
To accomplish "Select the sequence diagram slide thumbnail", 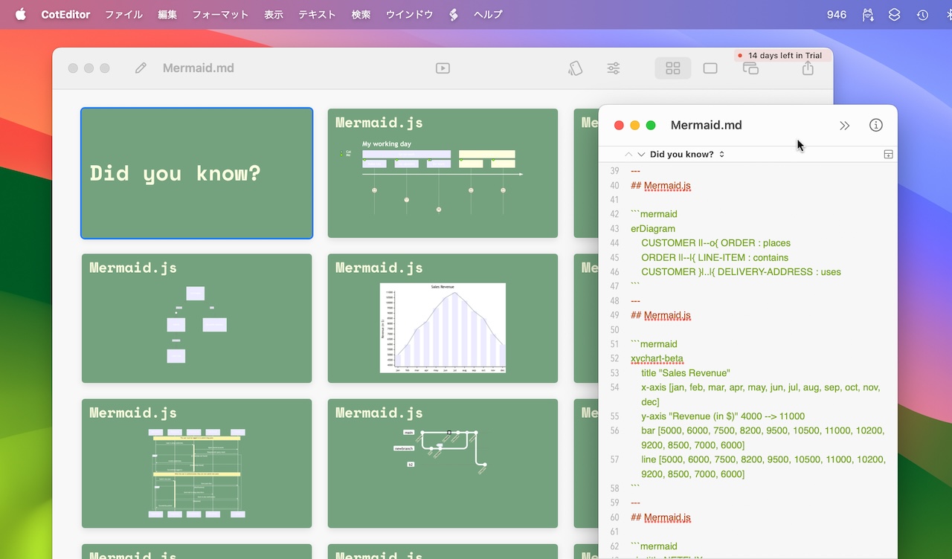I will tap(197, 463).
